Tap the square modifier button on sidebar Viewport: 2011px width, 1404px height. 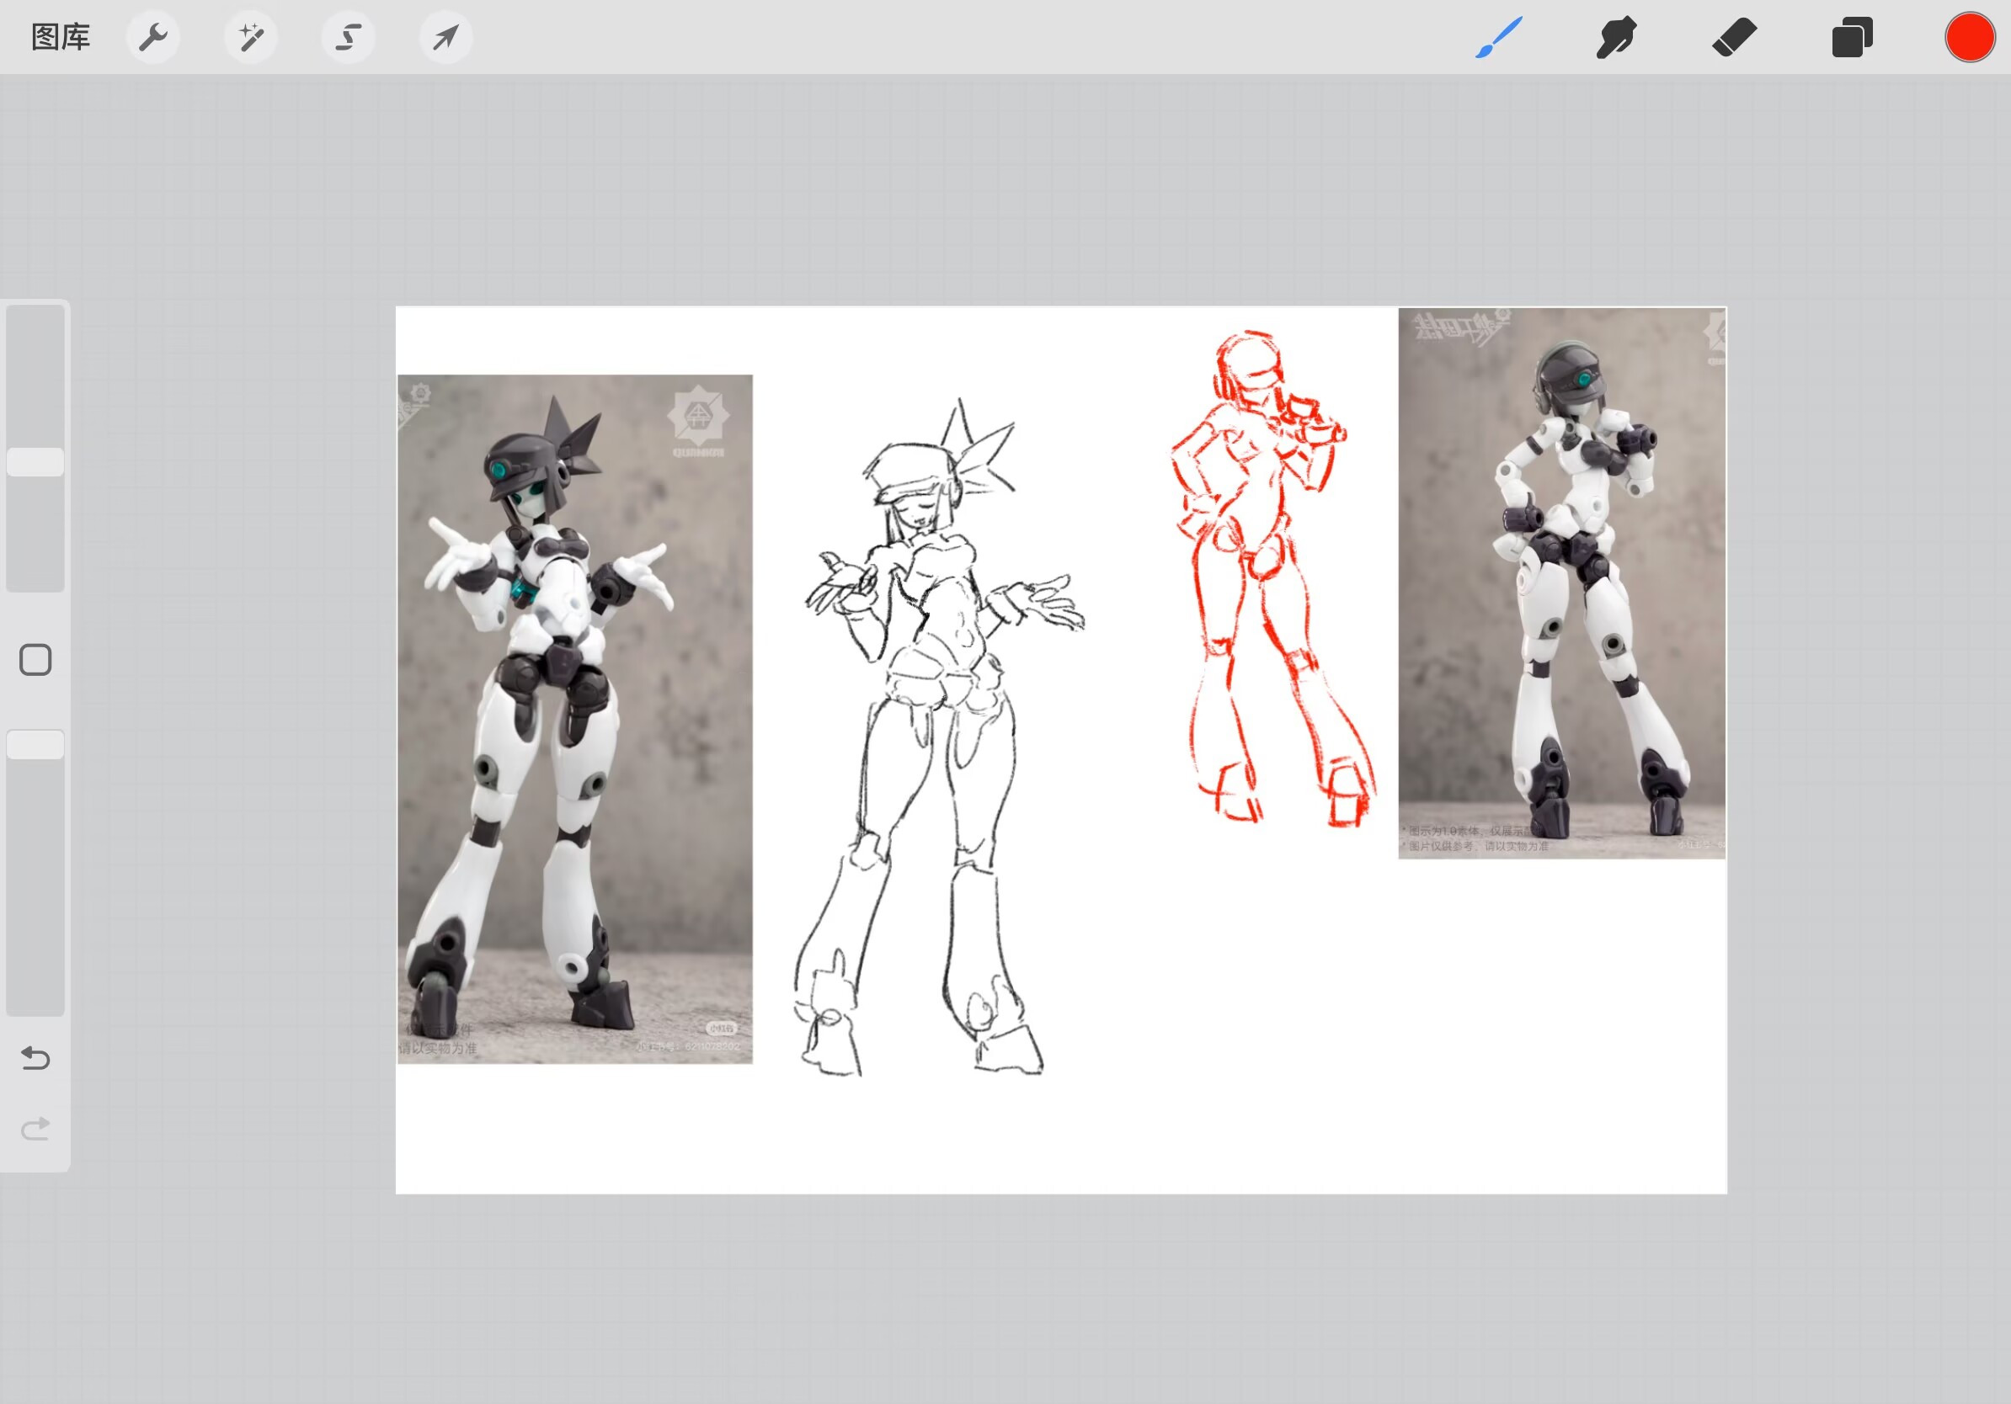click(x=35, y=660)
